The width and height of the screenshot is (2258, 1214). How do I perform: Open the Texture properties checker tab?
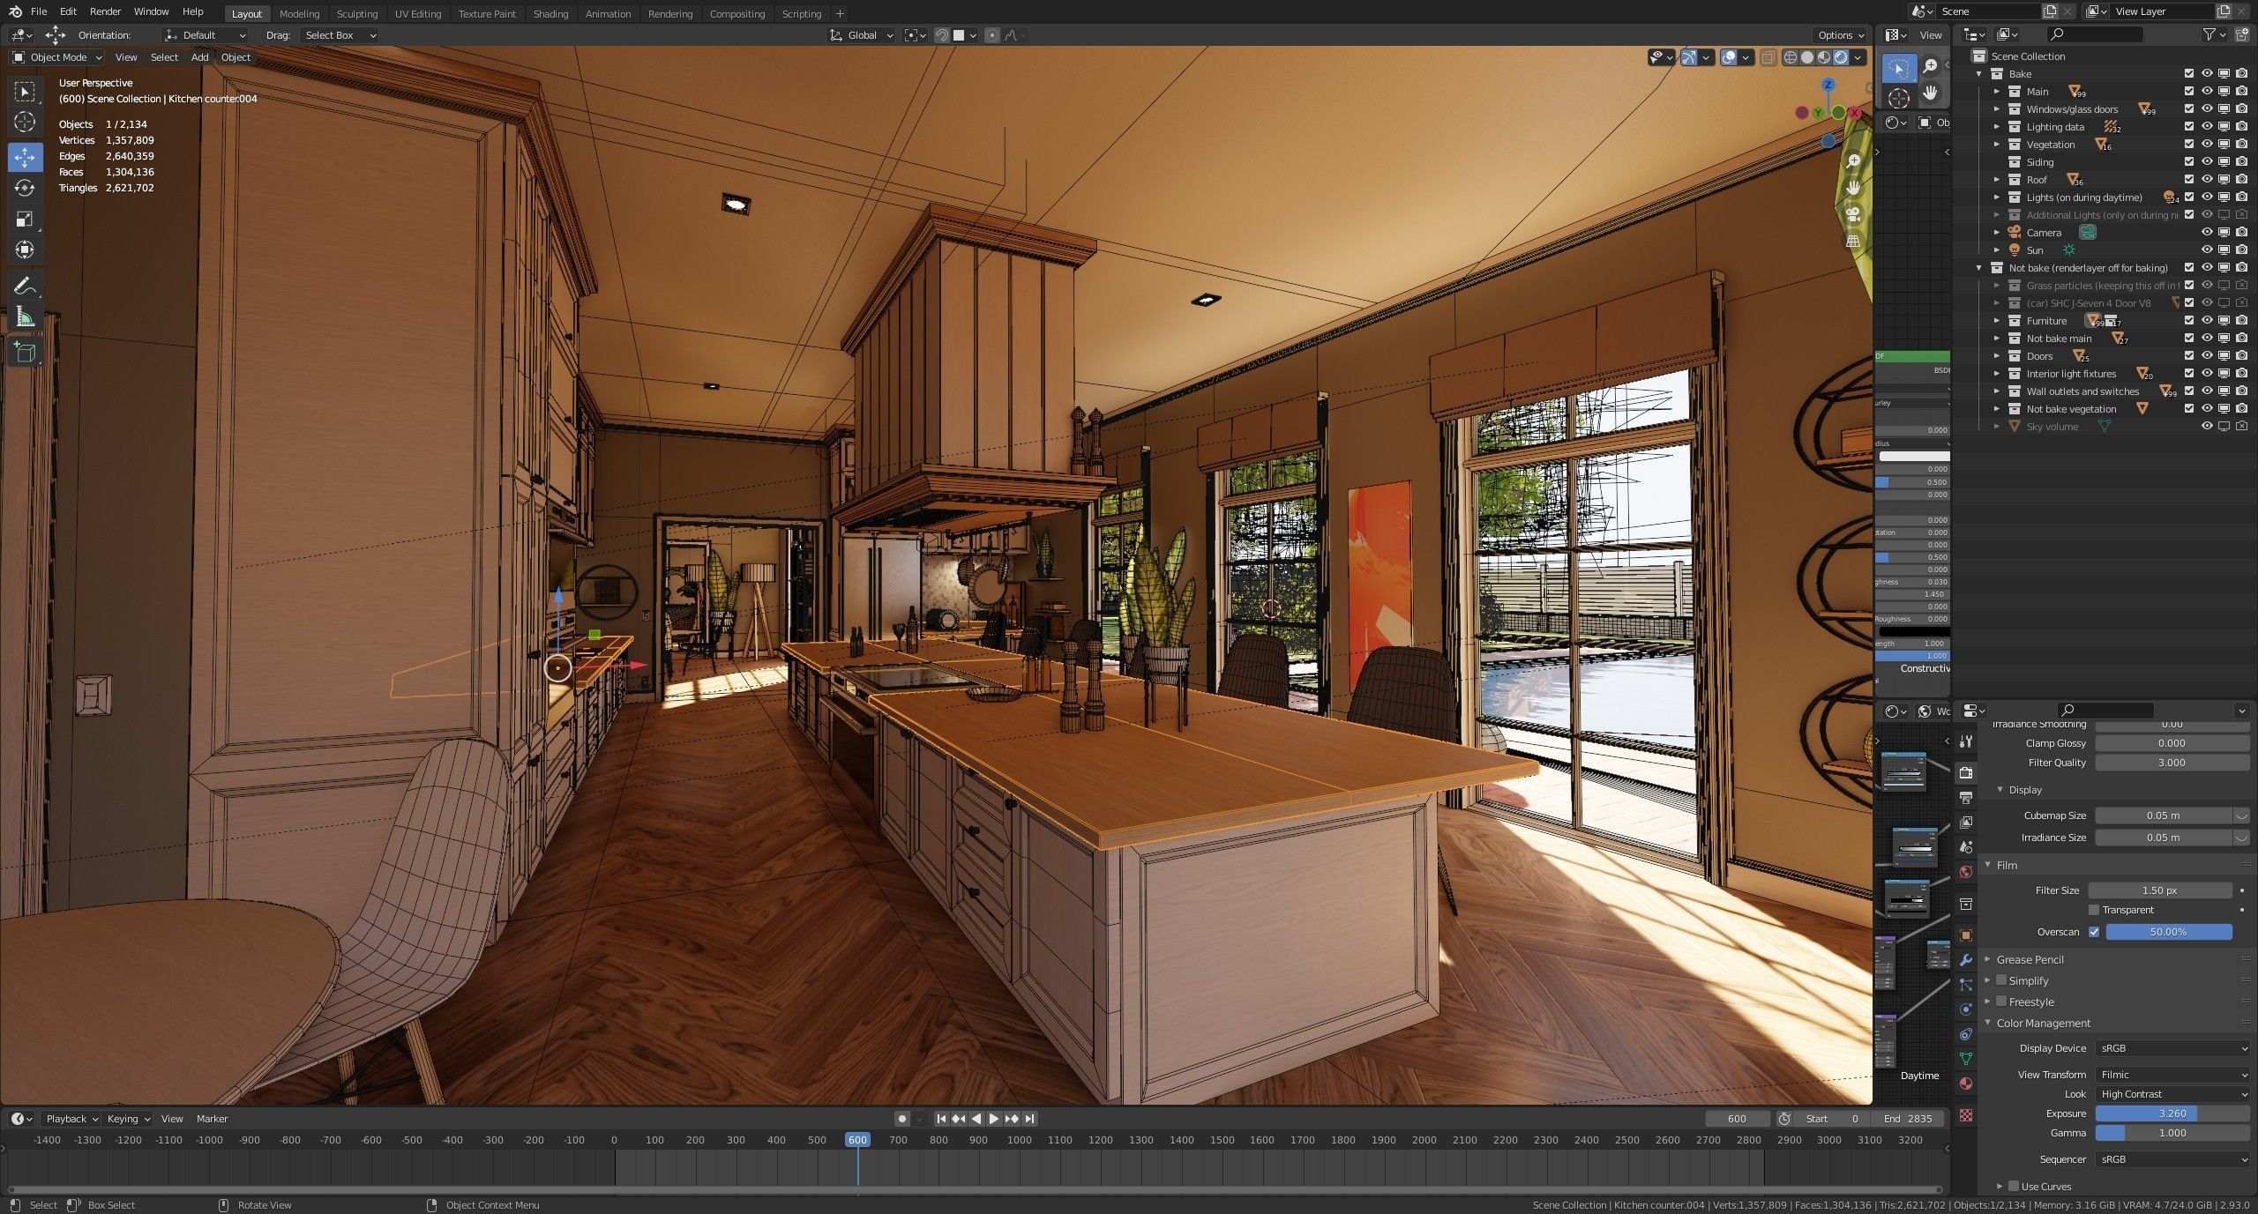[x=1966, y=1115]
